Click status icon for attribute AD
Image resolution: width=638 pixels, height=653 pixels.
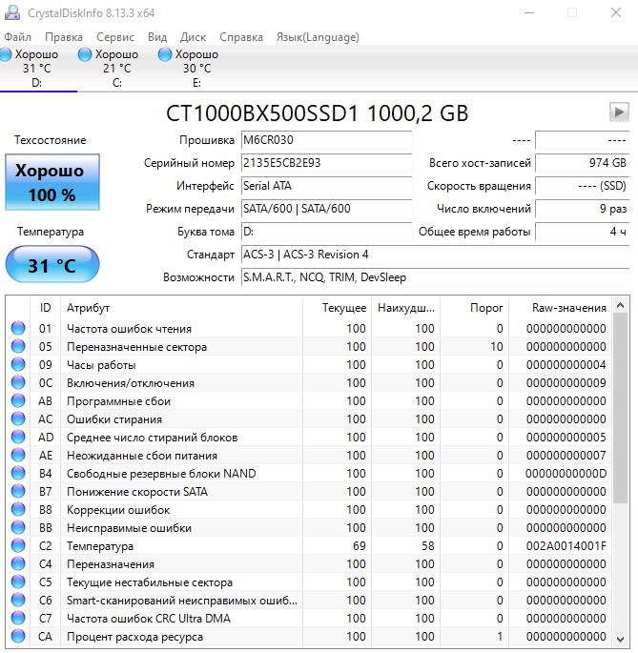click(x=18, y=437)
